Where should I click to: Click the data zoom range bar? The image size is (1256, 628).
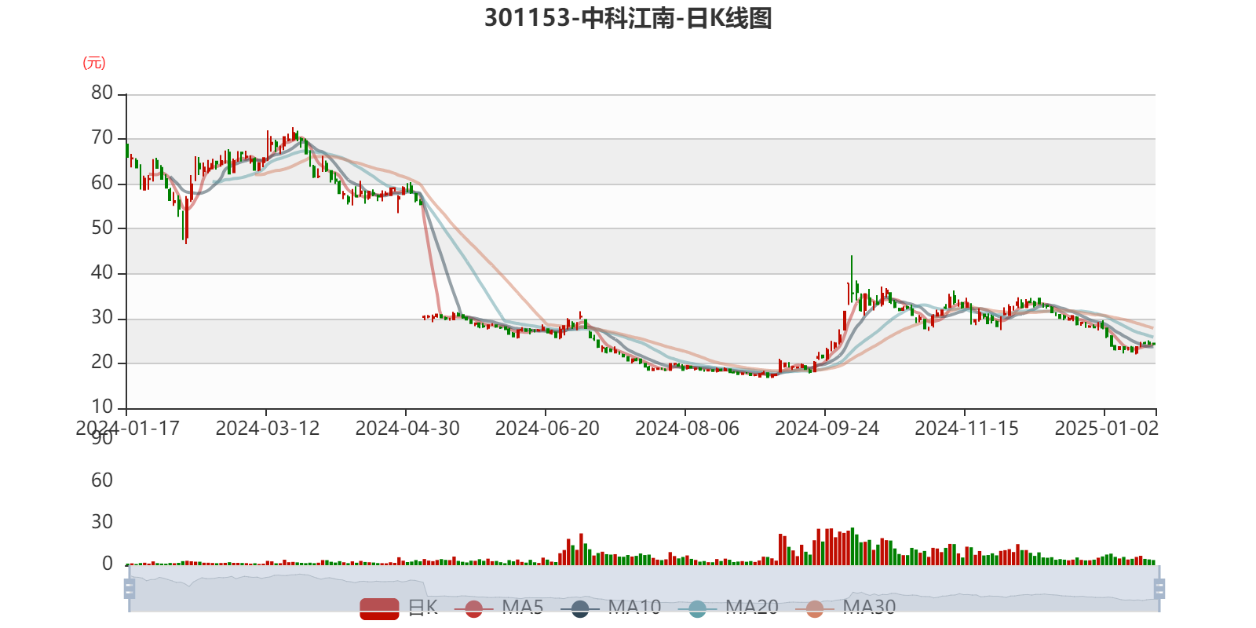click(x=644, y=588)
